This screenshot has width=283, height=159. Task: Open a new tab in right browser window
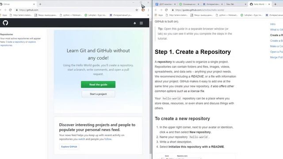[275, 4]
